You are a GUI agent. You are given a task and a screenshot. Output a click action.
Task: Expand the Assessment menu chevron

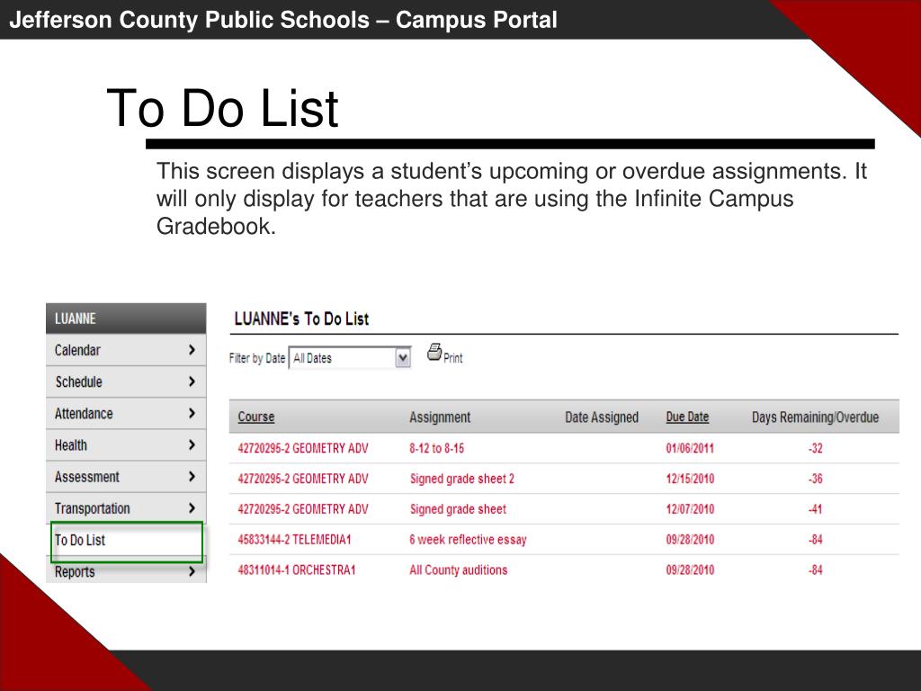tap(192, 477)
